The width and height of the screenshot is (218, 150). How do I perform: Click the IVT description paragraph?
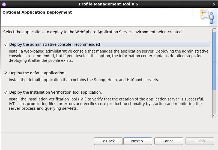(106, 104)
